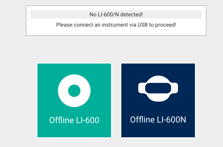Open the teal Offline LI-600 tile
Viewport: 223px width, 147px height.
pyautogui.click(x=74, y=100)
